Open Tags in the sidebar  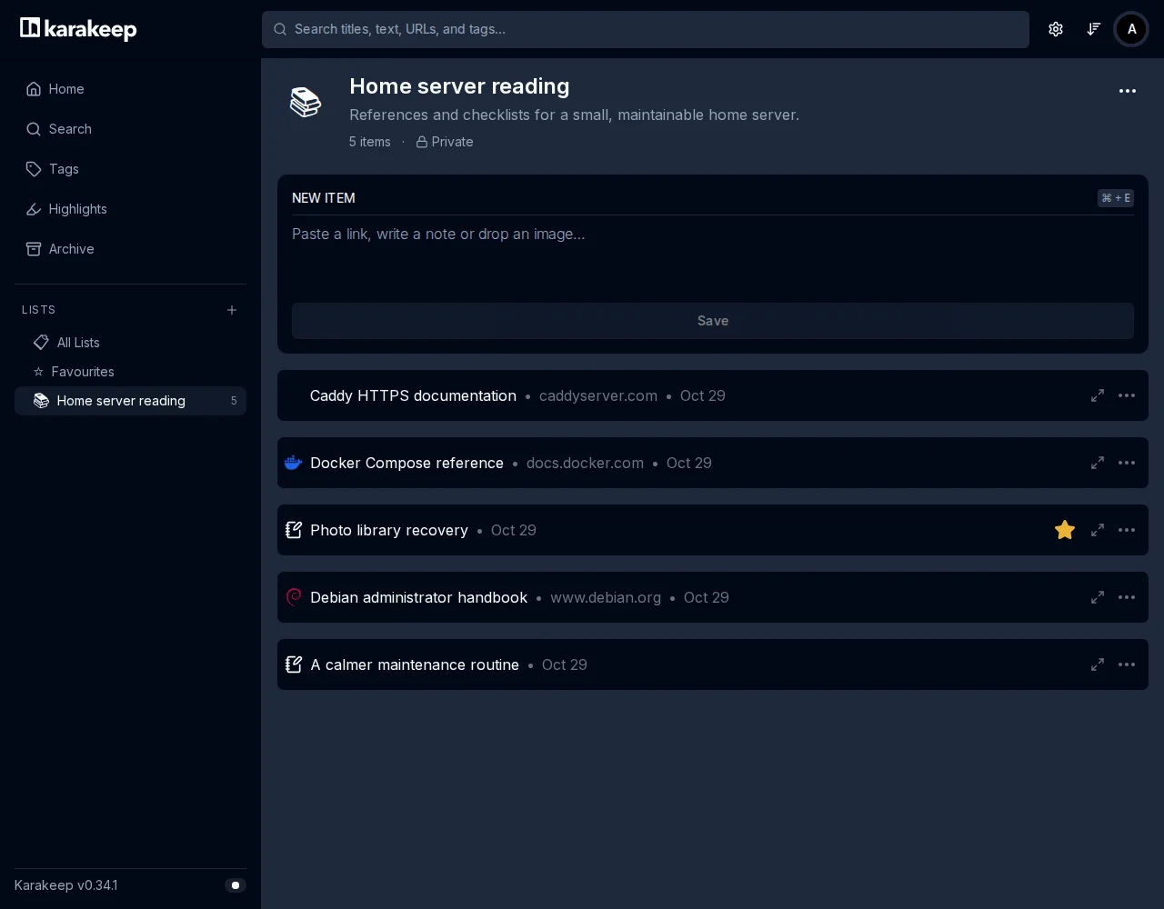(130, 169)
